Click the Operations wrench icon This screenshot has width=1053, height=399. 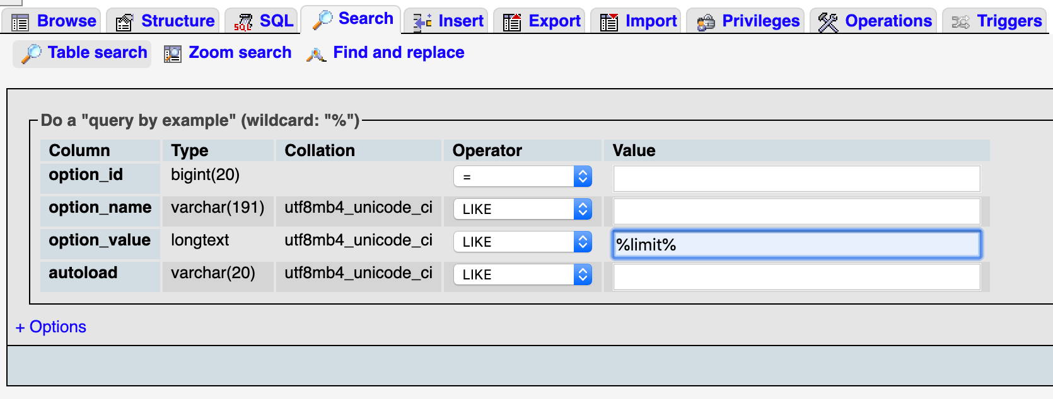coord(828,23)
